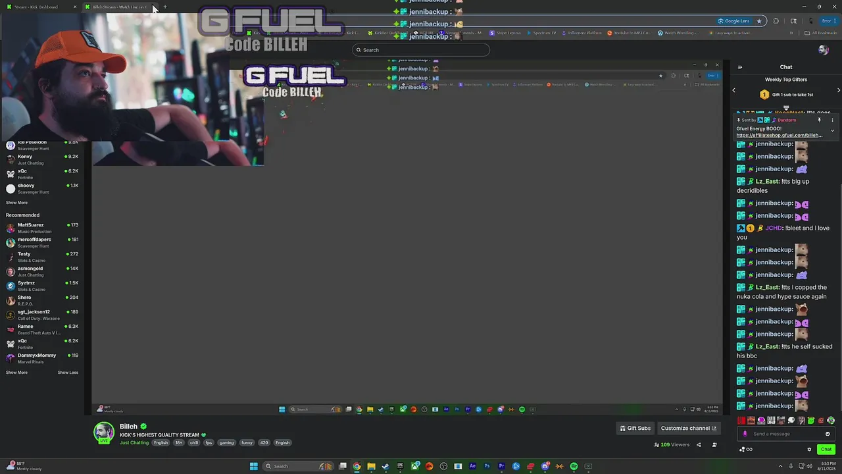
Task: Open the Chrome profile avatar in toolbar
Action: coord(810,21)
